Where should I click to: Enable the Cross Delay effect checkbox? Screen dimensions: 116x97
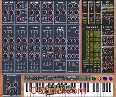pos(103,54)
